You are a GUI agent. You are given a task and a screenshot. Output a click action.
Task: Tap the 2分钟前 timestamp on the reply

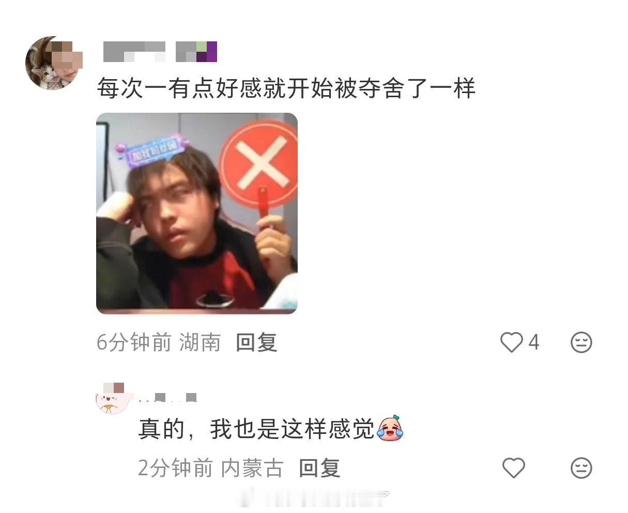tap(175, 468)
